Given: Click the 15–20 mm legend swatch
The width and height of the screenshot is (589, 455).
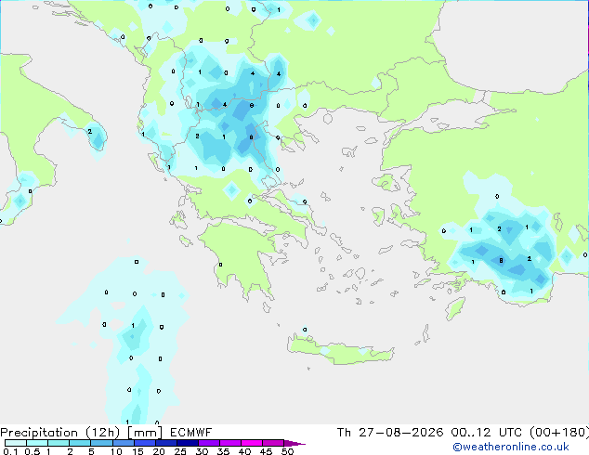Looking at the screenshot, I should (145, 443).
